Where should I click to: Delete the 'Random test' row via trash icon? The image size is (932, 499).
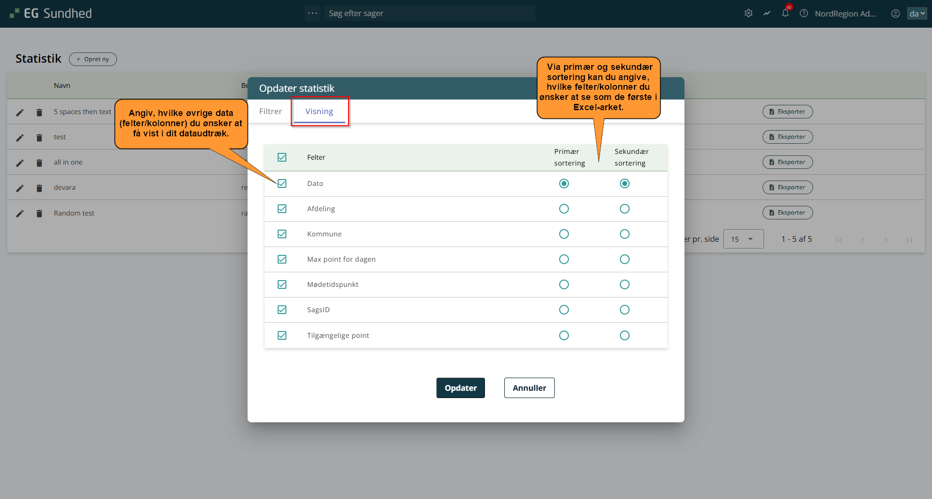click(x=39, y=214)
